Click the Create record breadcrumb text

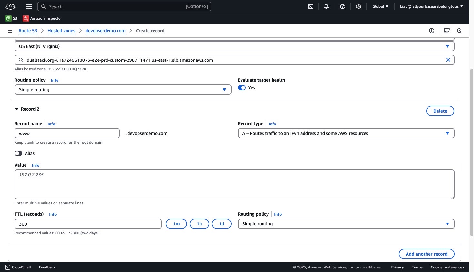pos(150,31)
